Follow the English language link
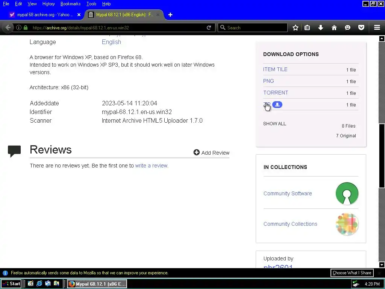This screenshot has height=289, width=385. click(x=111, y=42)
